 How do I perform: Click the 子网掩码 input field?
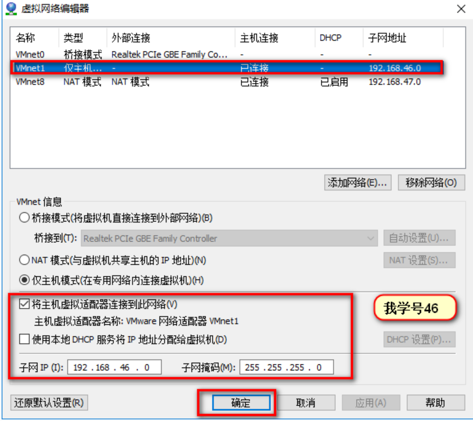[287, 367]
